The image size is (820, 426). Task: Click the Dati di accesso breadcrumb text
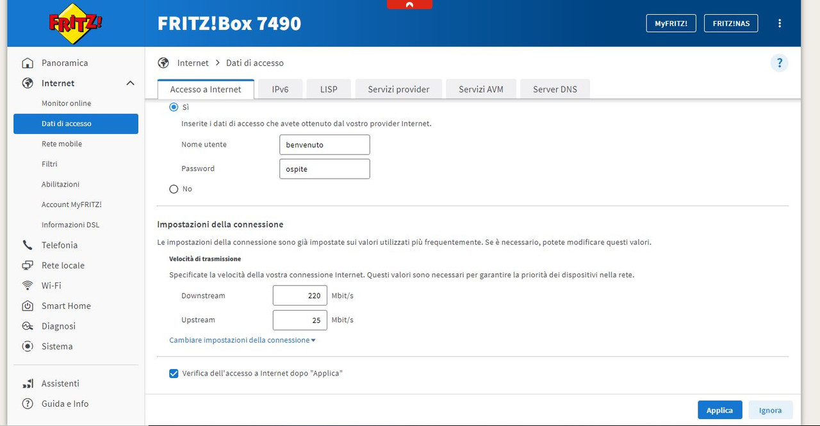coord(255,63)
